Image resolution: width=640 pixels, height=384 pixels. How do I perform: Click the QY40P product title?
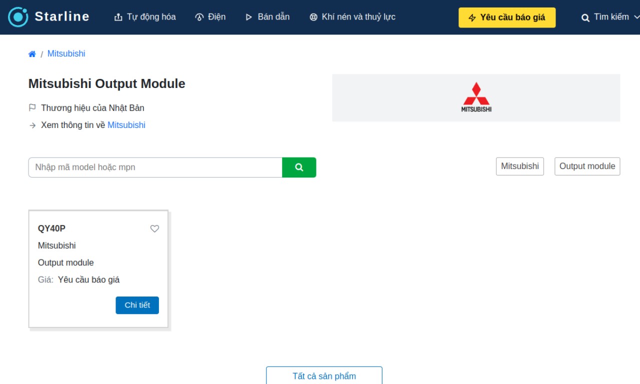coord(51,228)
